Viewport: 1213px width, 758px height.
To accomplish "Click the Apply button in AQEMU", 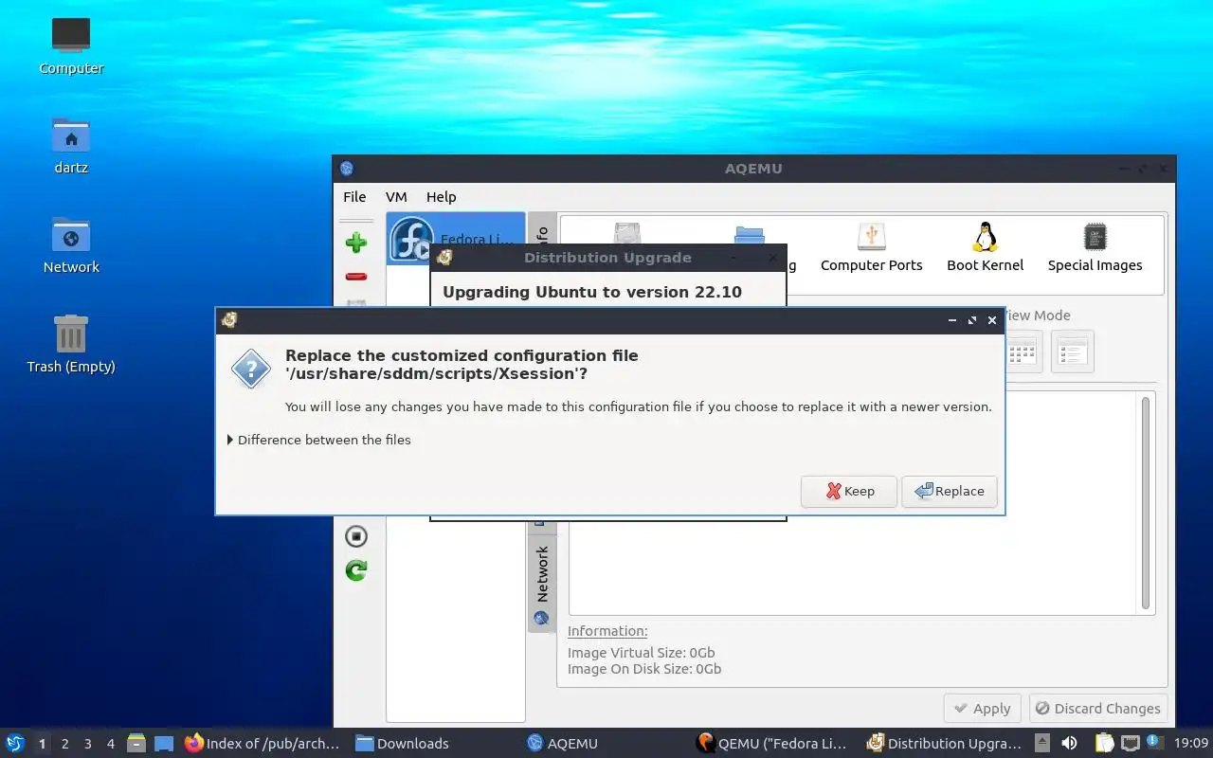I will [x=982, y=709].
